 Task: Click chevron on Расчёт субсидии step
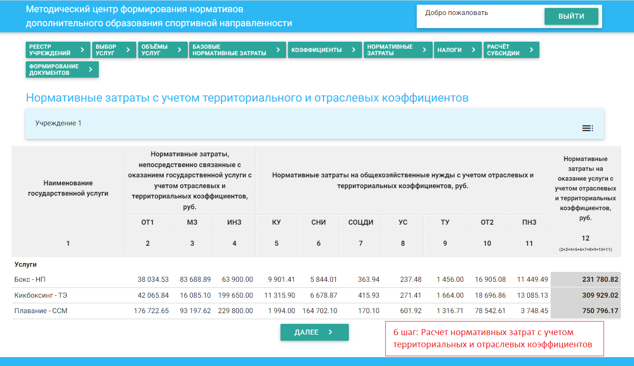tap(531, 50)
